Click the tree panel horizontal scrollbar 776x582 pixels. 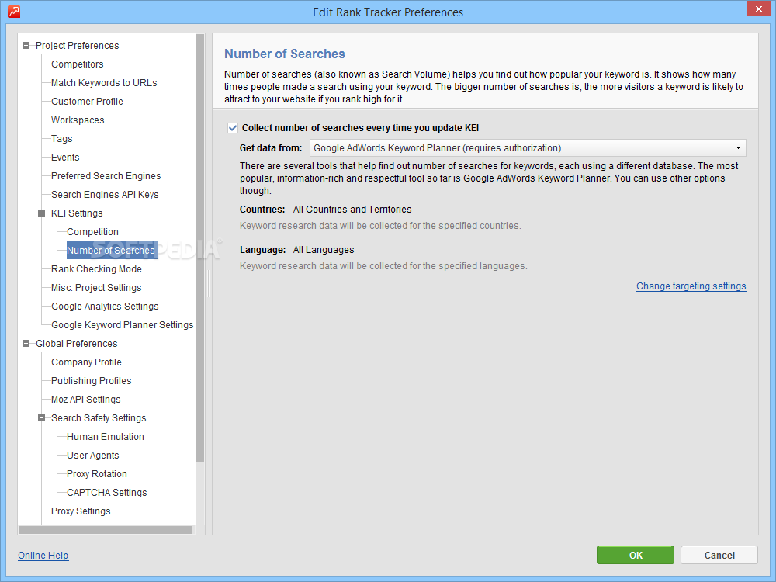pyautogui.click(x=105, y=530)
